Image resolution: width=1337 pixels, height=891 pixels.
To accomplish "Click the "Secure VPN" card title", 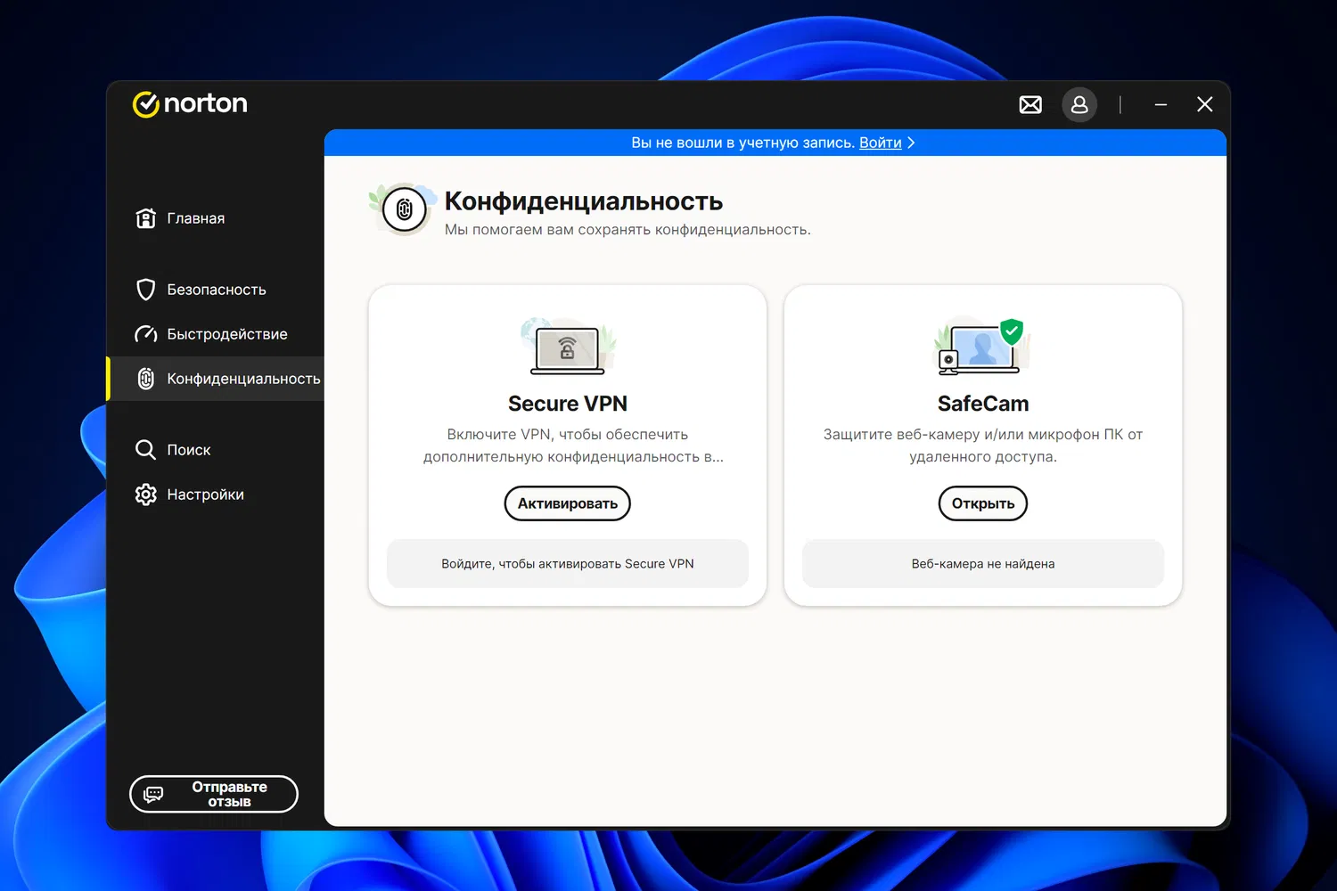I will [x=568, y=404].
